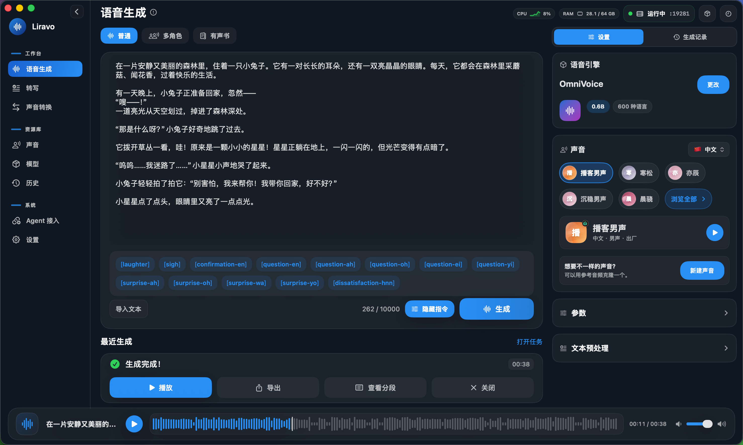The width and height of the screenshot is (743, 445).
Task: Click the 生成 button
Action: (x=496, y=309)
